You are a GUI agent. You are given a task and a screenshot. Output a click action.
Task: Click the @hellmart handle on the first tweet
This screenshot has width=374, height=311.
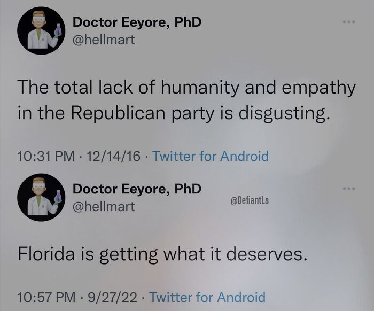pos(104,40)
